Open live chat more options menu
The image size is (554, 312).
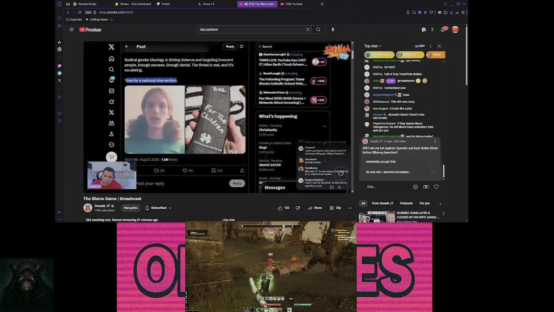[430, 46]
